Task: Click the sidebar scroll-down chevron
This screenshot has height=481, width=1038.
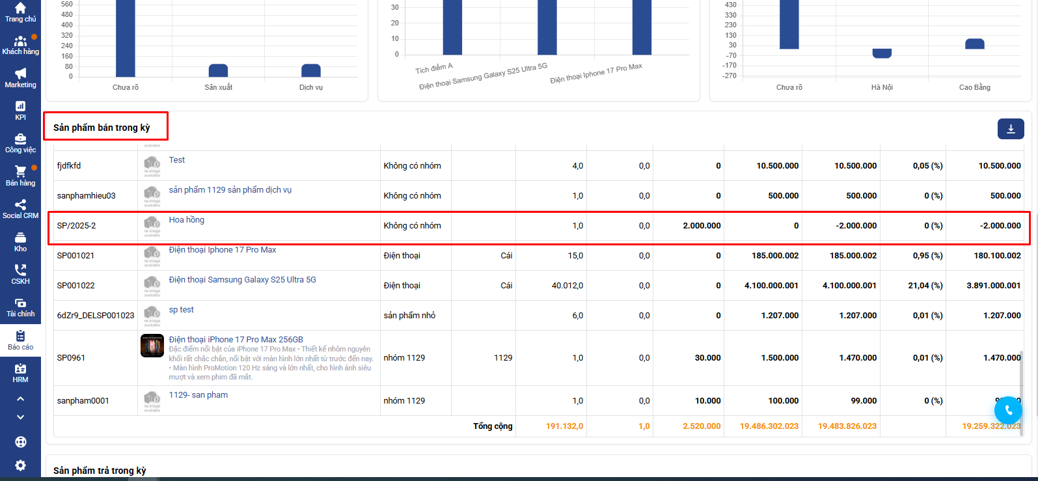Action: tap(20, 417)
